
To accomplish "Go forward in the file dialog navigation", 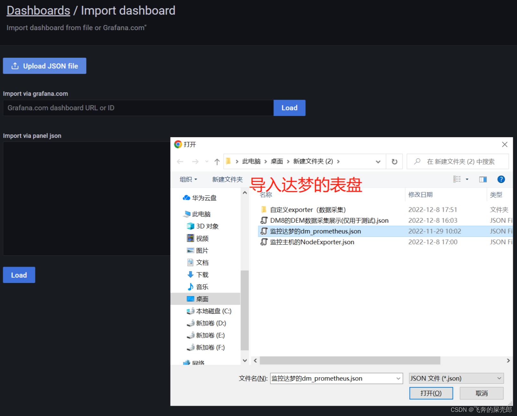I will [x=195, y=162].
